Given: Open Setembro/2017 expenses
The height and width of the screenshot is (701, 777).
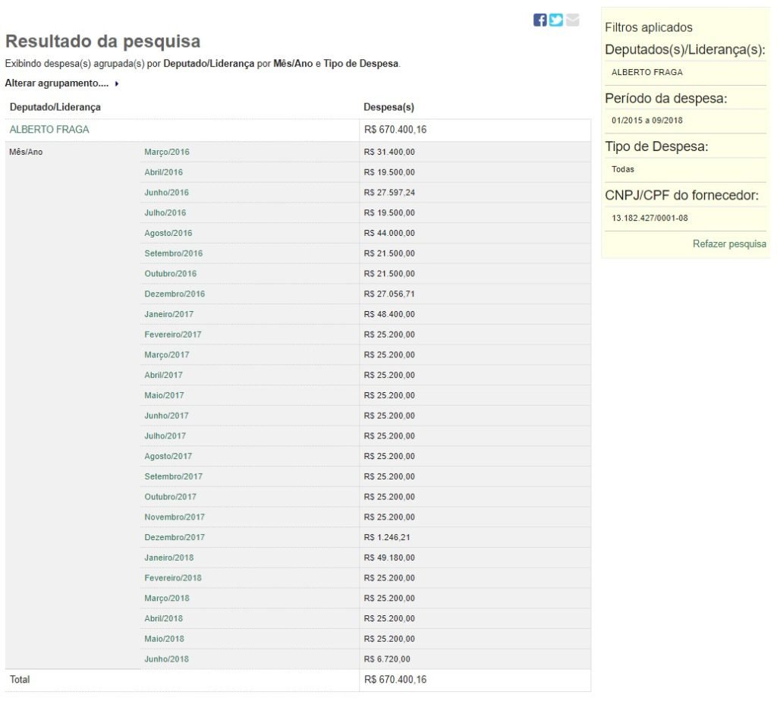Looking at the screenshot, I should 174,476.
